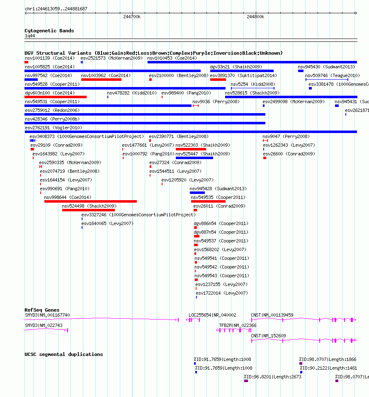
Task: Open the dgv33n21 (Shaikh2009) variant label
Action: (236, 67)
